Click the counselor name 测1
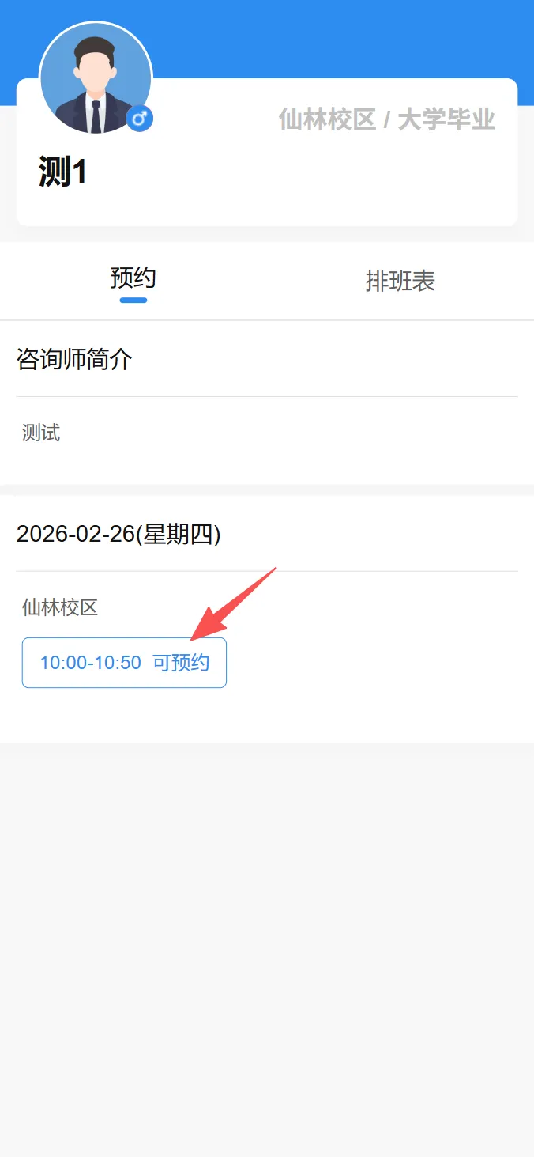This screenshot has width=534, height=1157. pos(62,172)
